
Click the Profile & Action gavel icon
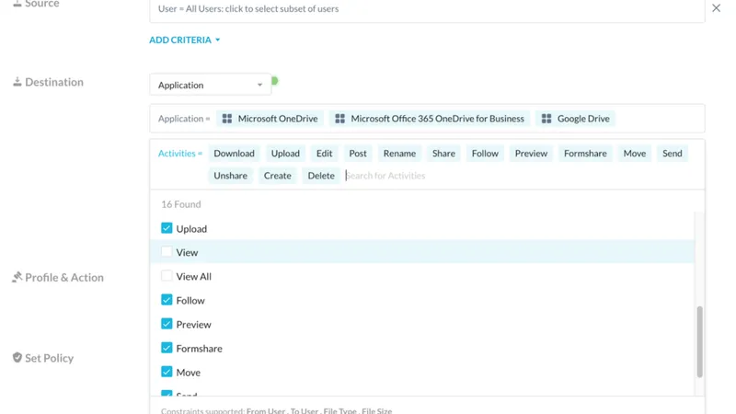(17, 277)
